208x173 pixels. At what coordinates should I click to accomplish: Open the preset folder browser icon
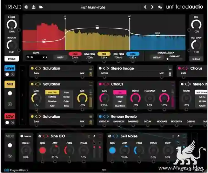pyautogui.click(x=41, y=7)
